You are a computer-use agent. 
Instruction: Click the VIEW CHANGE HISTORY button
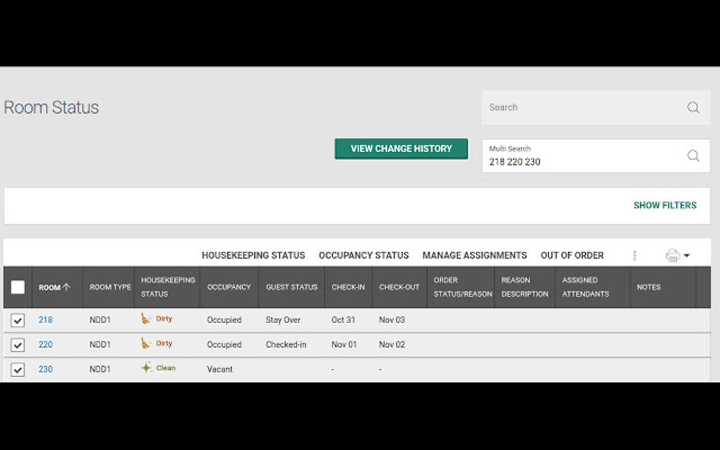(x=401, y=148)
